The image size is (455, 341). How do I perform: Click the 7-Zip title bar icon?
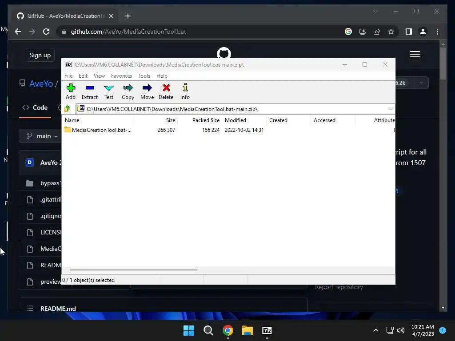point(68,64)
